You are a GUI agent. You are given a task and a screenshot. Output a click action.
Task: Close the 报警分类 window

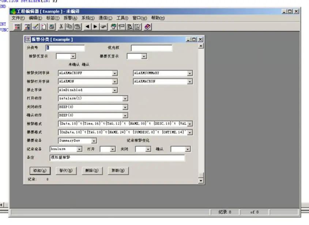tap(200, 39)
